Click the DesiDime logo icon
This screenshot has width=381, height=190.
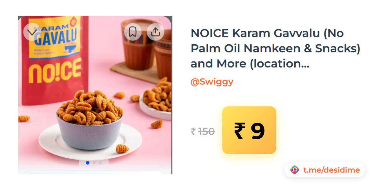pos(295,170)
